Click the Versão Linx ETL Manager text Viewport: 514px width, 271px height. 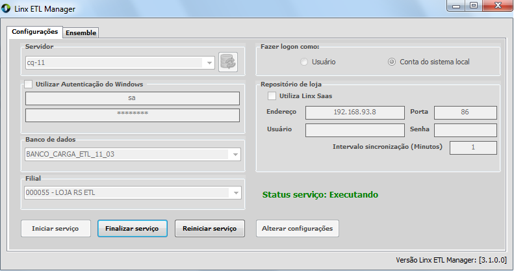[451, 260]
